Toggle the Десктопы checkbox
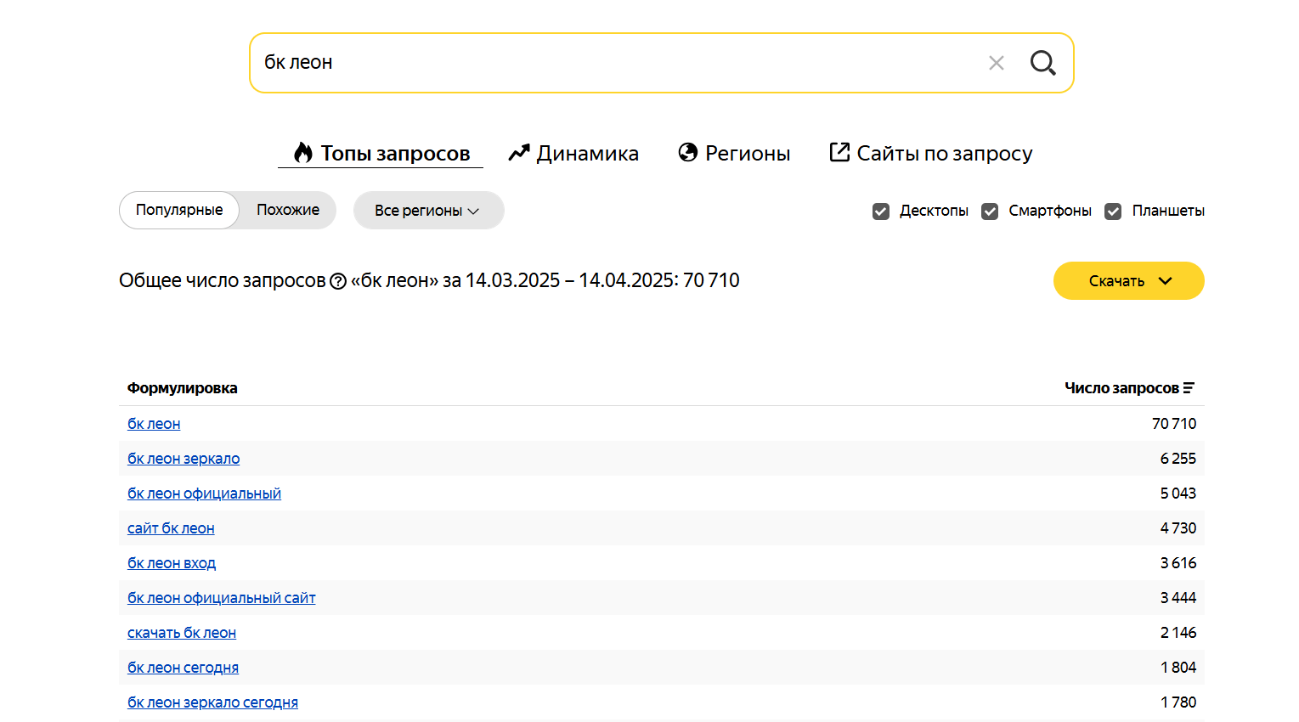Viewport: 1299px width, 722px height. 881,211
